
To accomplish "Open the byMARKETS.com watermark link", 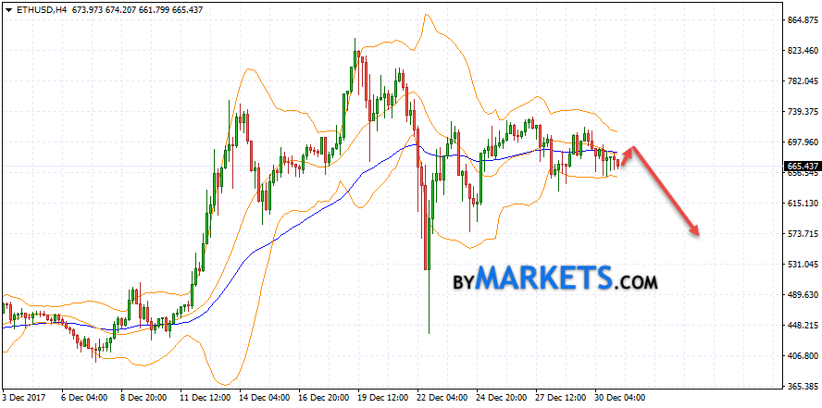I will (554, 278).
